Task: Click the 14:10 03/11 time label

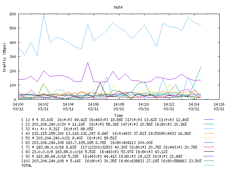Action: tap(144, 106)
